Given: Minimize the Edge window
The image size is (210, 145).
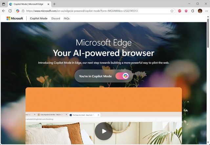Looking at the screenshot, I should pos(189,4).
